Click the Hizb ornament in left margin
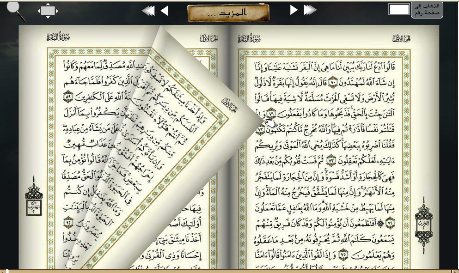The height and width of the screenshot is (273, 459). coord(34,196)
